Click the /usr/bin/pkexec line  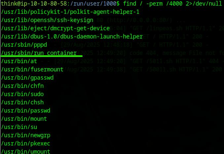(x=26, y=143)
